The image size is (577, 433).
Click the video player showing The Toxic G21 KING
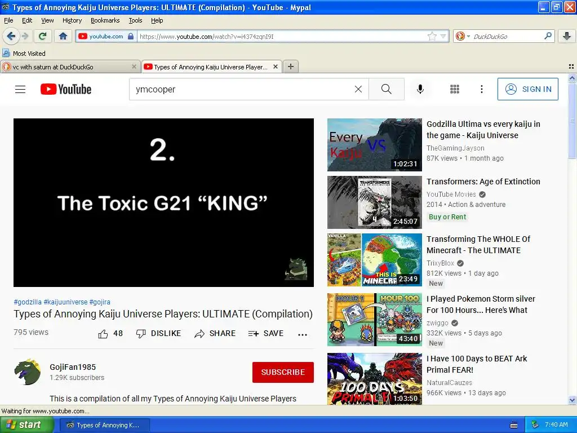point(164,202)
